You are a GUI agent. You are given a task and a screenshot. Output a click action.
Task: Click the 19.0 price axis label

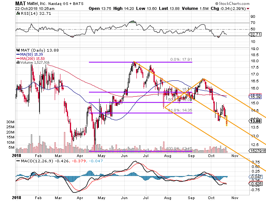pos(255,49)
